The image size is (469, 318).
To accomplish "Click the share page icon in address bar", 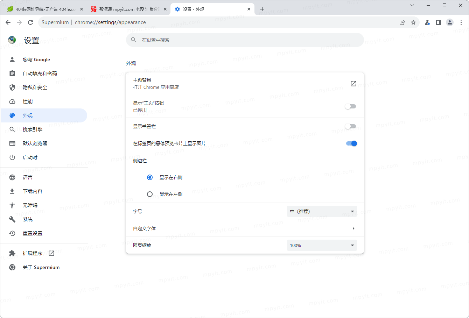I will click(402, 22).
